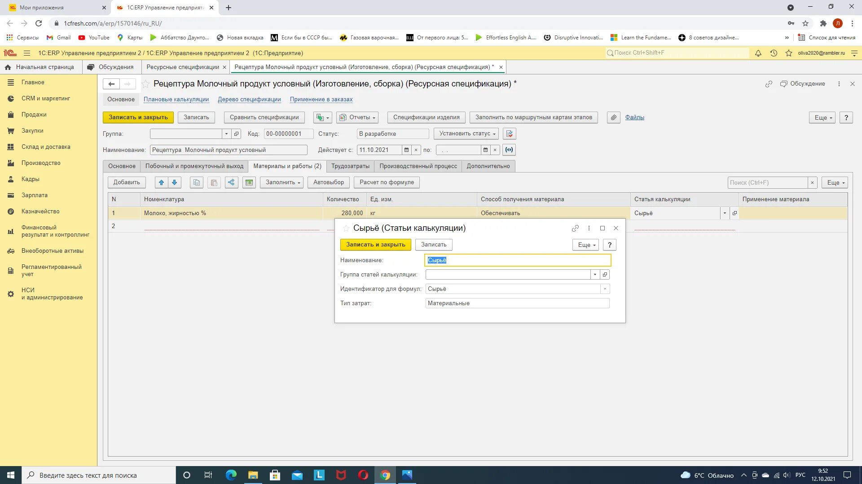
Task: Open calendar picker for Действует с date
Action: click(406, 150)
